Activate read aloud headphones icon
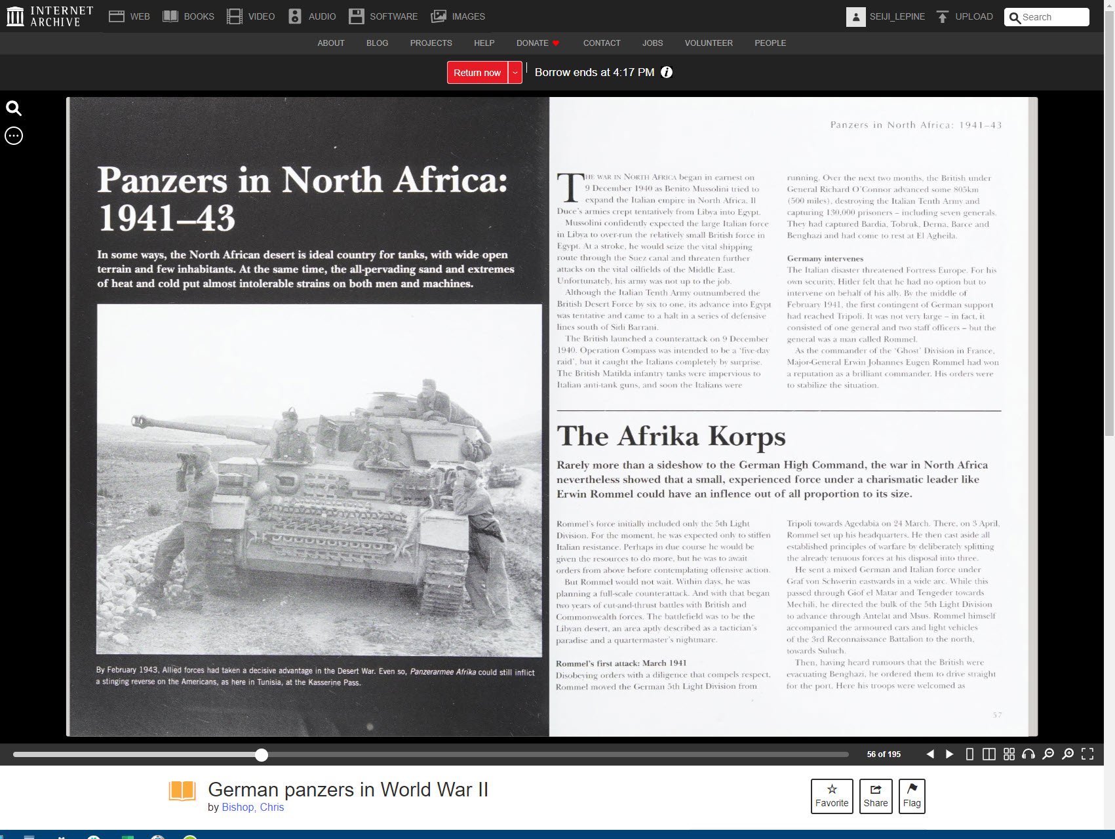Screen dimensions: 1115x839 1028,754
